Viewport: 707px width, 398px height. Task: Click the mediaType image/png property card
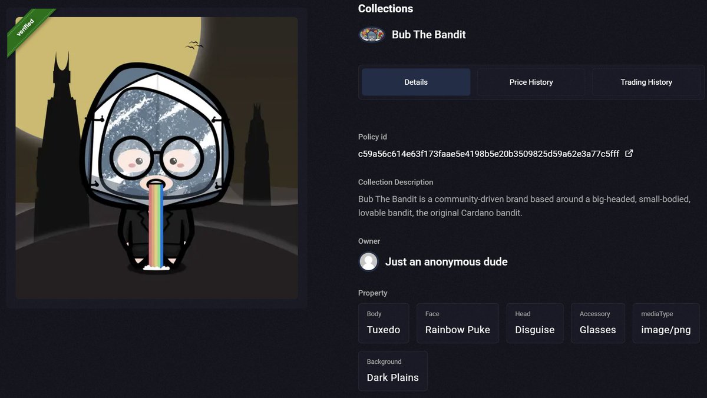[x=666, y=323]
